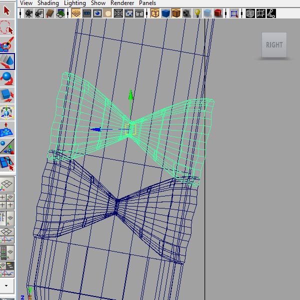Toggle the Gate Mask display

[x=108, y=13]
